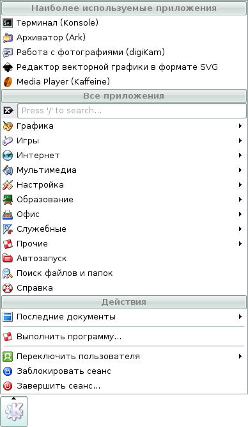
Task: Click the Выполнить программу icon
Action: pyautogui.click(x=8, y=337)
